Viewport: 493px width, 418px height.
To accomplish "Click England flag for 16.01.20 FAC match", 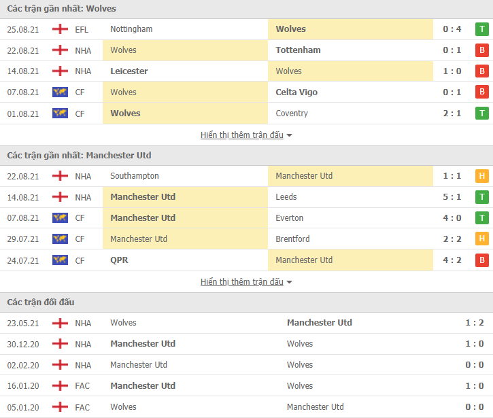I will click(x=60, y=385).
